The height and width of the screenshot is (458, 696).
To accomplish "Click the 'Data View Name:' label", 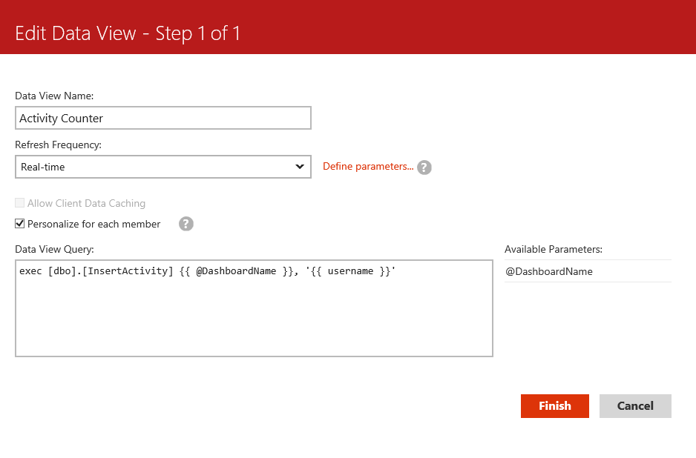I will tap(55, 96).
